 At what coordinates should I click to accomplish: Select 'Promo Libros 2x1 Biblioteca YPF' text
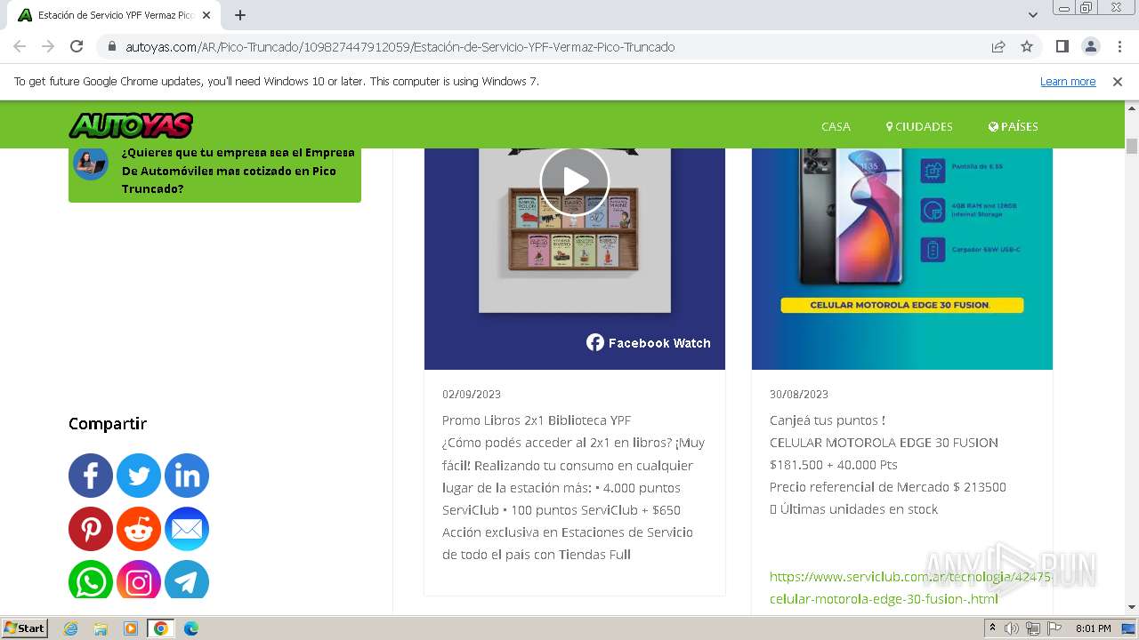537,420
